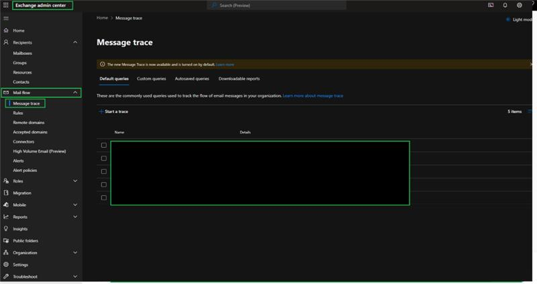Switch on Light mode toggle
Image resolution: width=537 pixels, height=284 pixels.
(x=508, y=19)
